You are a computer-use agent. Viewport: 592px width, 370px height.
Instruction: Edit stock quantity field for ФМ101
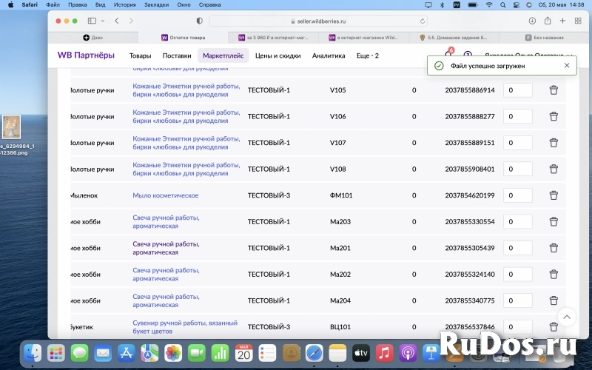pyautogui.click(x=517, y=195)
